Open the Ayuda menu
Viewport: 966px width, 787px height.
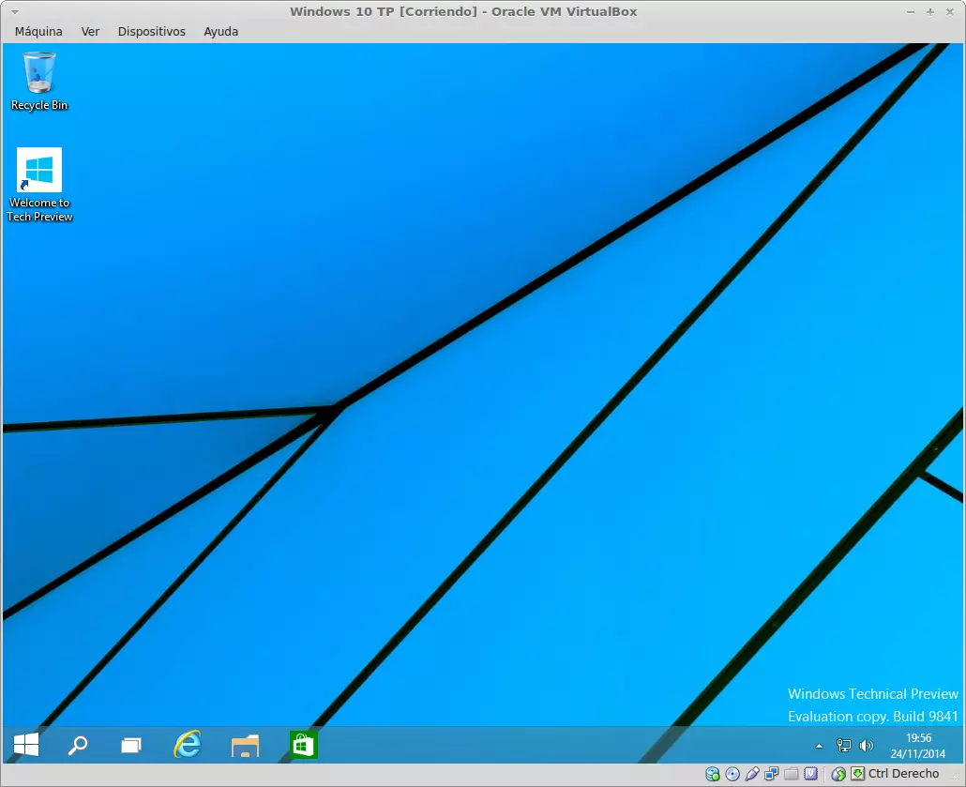220,31
